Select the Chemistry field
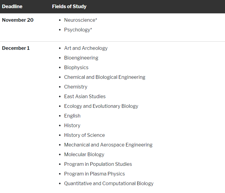This screenshot has width=225, height=193. 76,87
